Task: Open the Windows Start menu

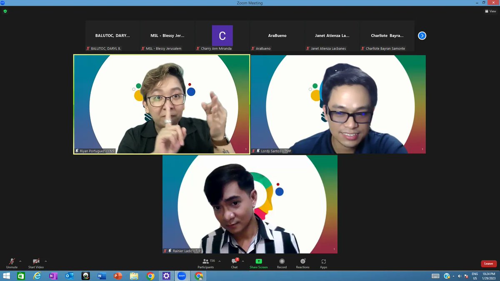Action: (6, 276)
